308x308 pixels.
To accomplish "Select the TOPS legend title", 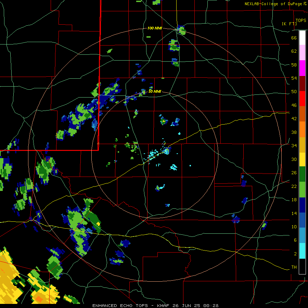I will [301, 20].
